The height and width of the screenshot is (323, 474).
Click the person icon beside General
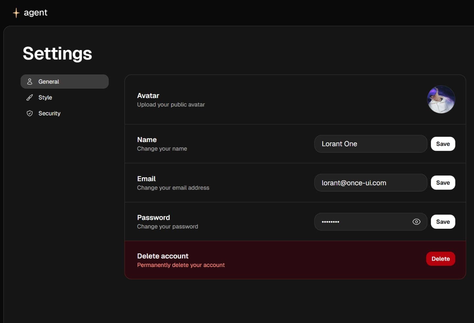(x=30, y=81)
